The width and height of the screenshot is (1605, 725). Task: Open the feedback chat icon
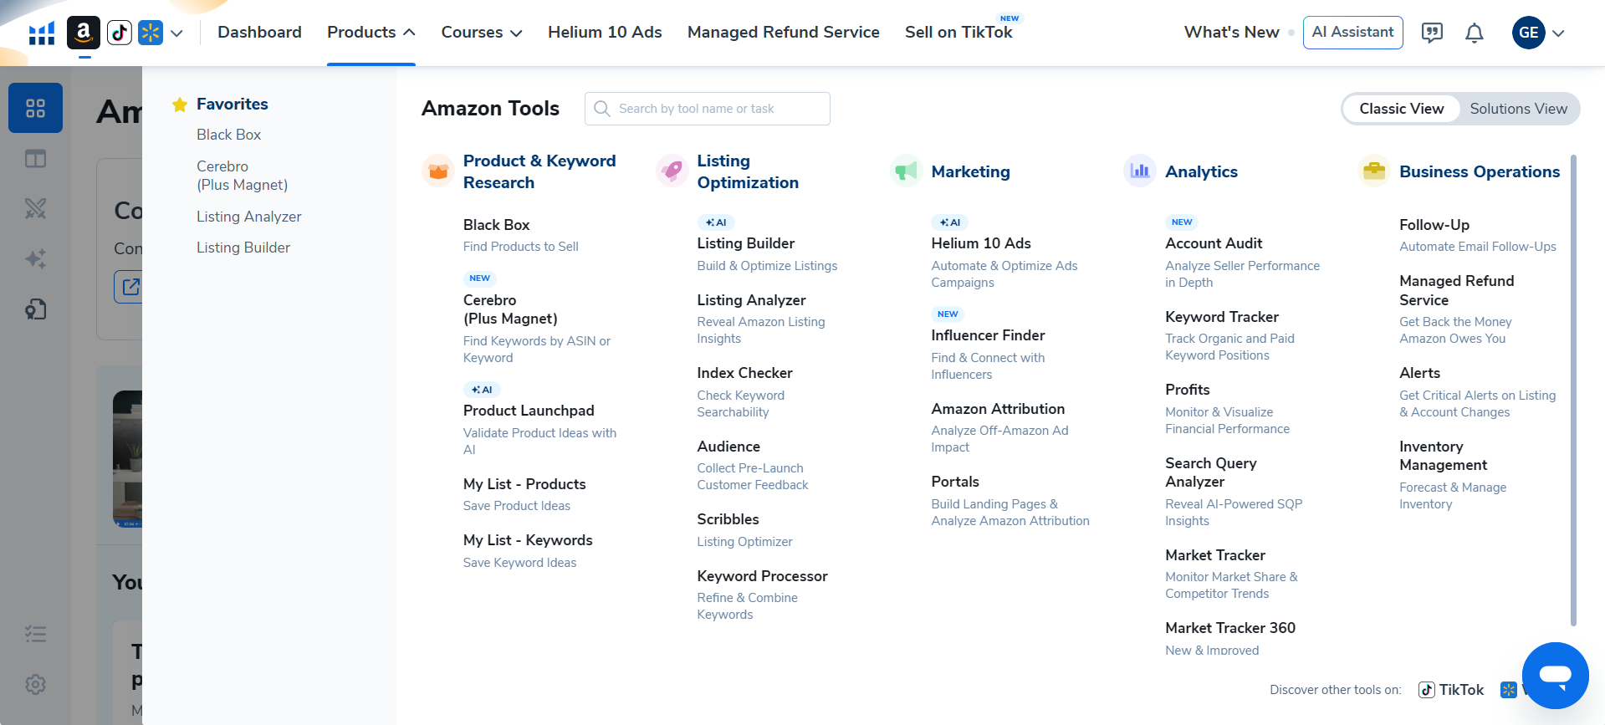tap(1432, 33)
